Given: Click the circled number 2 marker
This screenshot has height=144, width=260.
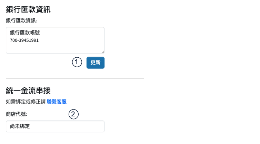Looking at the screenshot, I should coord(73,114).
